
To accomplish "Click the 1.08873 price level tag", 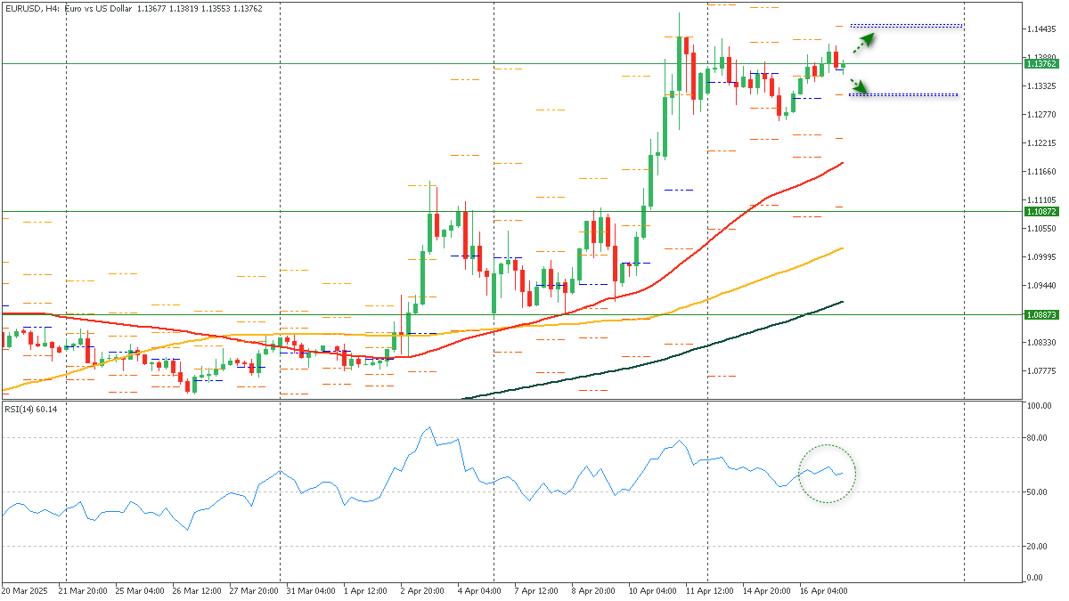I will point(1040,315).
